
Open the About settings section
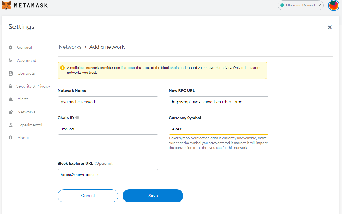[x=23, y=138]
